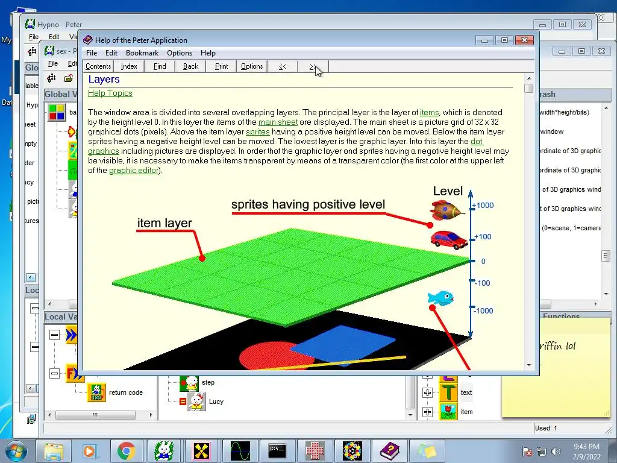Click the blue fish sprite in the diagram
This screenshot has height=463, width=617.
coord(440,298)
